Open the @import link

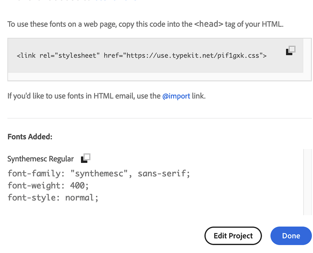tap(176, 96)
